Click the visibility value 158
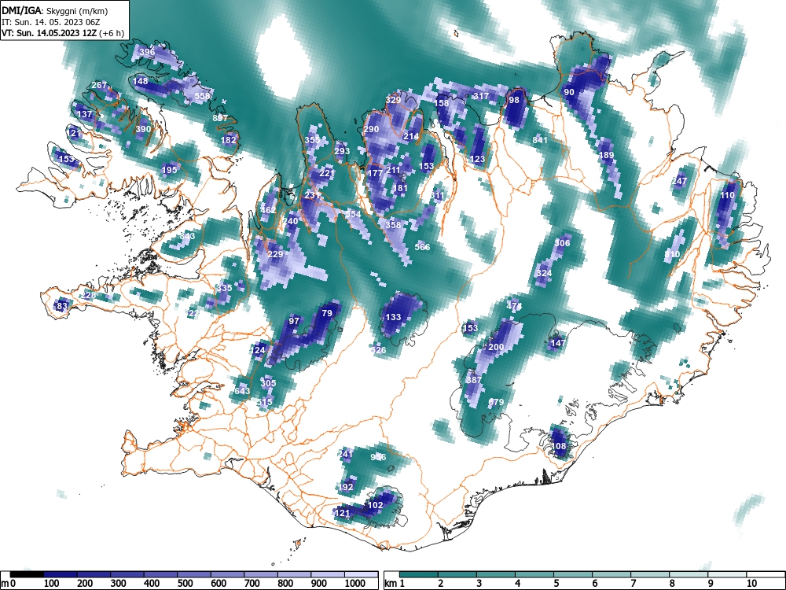 point(442,103)
